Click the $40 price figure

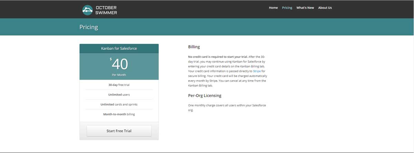point(119,64)
